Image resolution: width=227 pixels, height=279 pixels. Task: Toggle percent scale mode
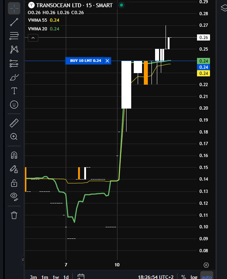(184, 277)
